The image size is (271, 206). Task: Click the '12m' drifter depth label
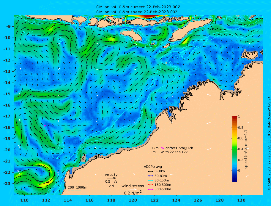pyautogui.click(x=155, y=148)
